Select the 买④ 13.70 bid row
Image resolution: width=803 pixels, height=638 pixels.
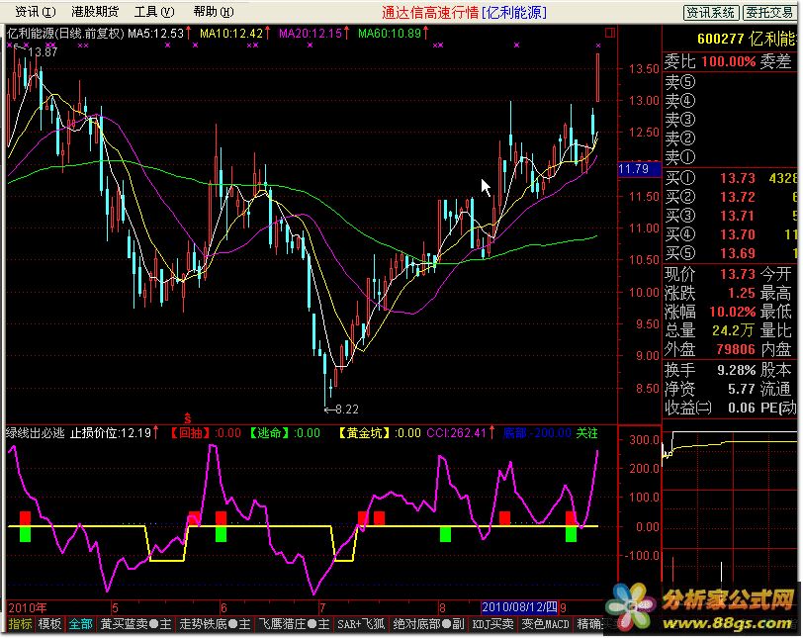(730, 234)
